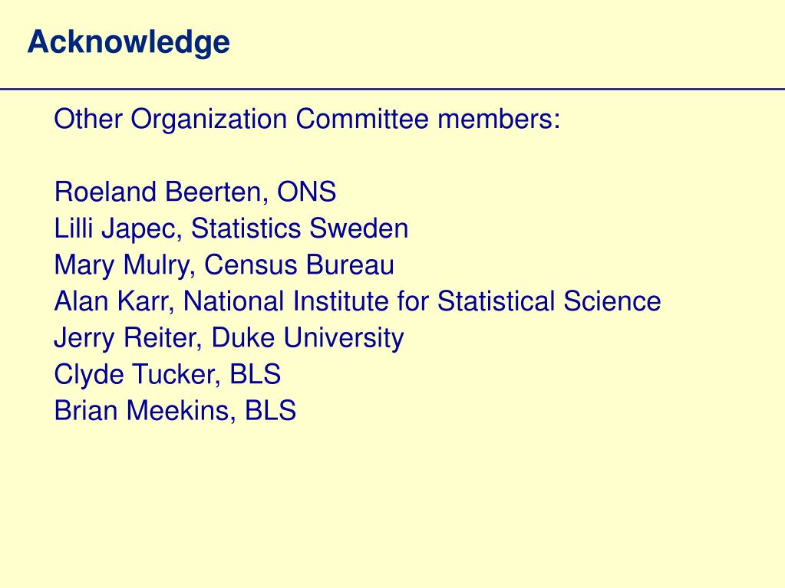
Task: Click the ONS affiliation text
Action: [x=306, y=192]
